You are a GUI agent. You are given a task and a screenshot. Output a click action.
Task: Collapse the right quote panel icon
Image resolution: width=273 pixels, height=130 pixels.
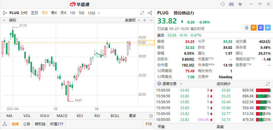(x=150, y=13)
